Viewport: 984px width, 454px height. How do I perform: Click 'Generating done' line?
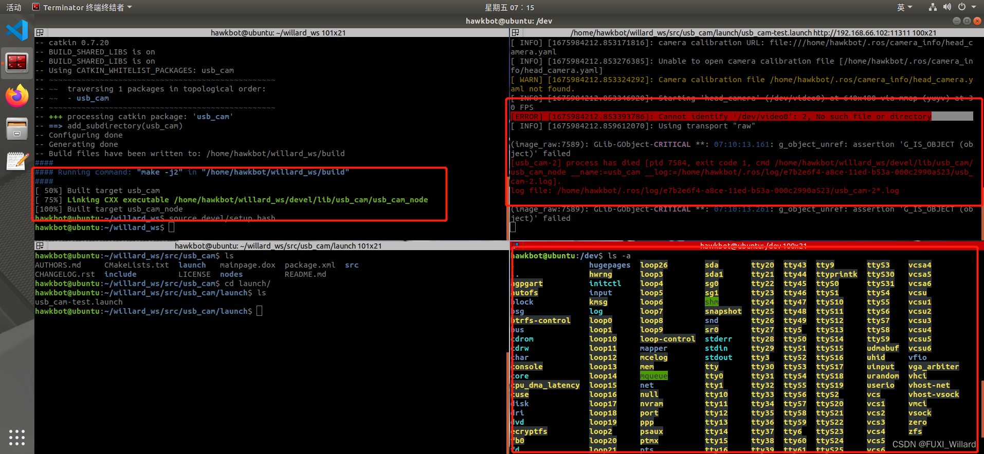point(77,144)
